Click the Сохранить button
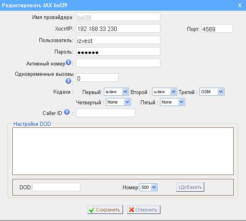This screenshot has height=221, width=246. 104,210
